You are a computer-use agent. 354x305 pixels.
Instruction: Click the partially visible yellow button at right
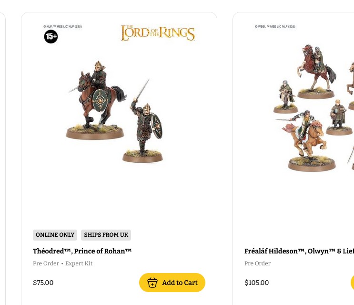352,283
